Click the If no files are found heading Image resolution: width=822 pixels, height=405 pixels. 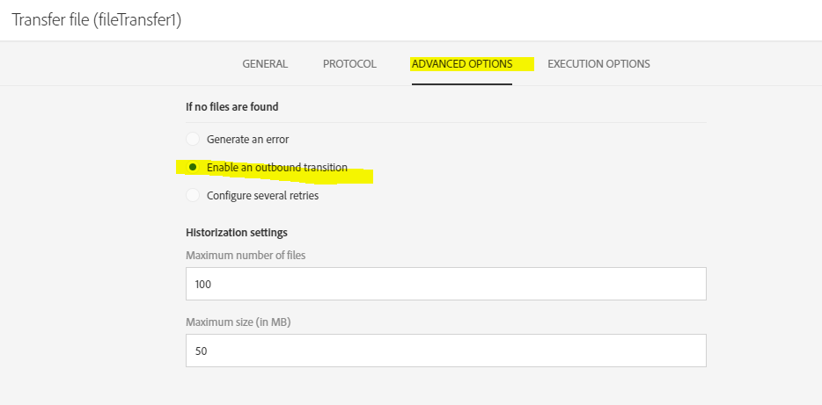pyautogui.click(x=231, y=107)
